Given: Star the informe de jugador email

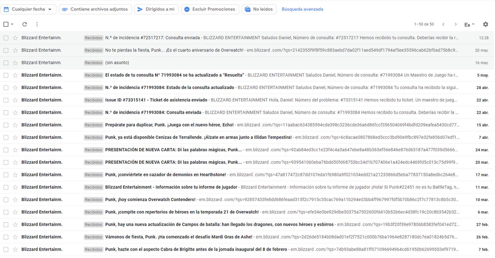Looking at the screenshot, I should (15, 187).
